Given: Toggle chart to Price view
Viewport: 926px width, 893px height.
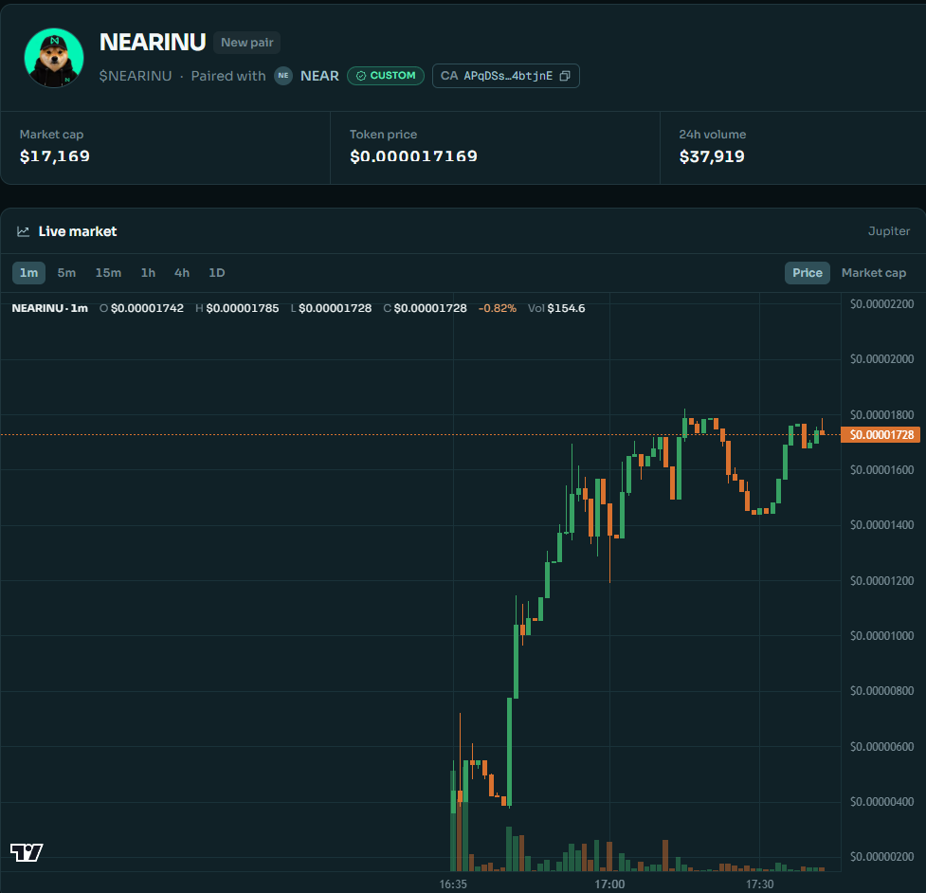Looking at the screenshot, I should pyautogui.click(x=808, y=273).
